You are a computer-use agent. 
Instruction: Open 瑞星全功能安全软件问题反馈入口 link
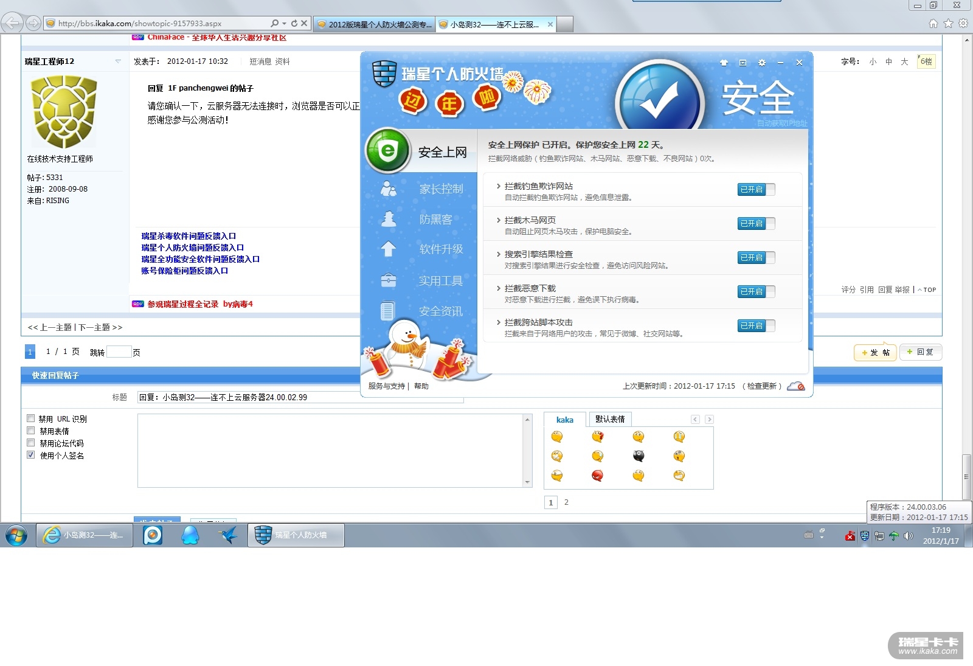(x=201, y=259)
